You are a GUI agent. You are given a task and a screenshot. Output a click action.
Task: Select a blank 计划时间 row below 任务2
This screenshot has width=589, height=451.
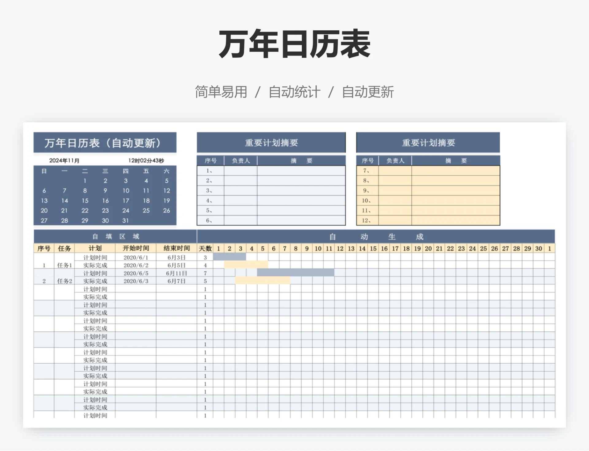[96, 289]
